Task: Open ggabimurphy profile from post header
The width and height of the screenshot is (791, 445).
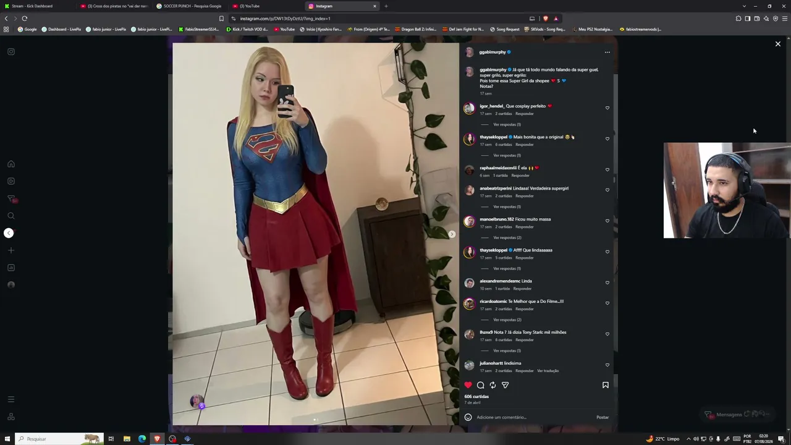Action: [493, 53]
